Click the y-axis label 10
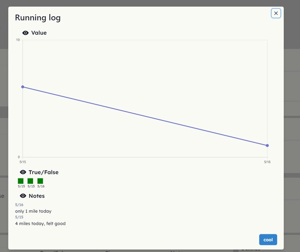Image resolution: width=300 pixels, height=252 pixels. pyautogui.click(x=18, y=40)
